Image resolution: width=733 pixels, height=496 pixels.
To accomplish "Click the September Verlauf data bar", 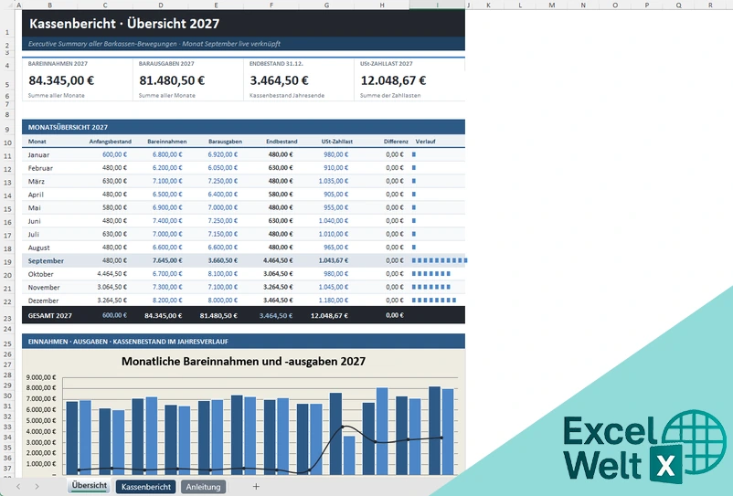I will [440, 260].
